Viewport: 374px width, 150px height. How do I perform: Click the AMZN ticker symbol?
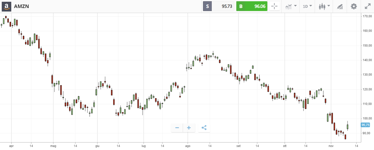22,7
